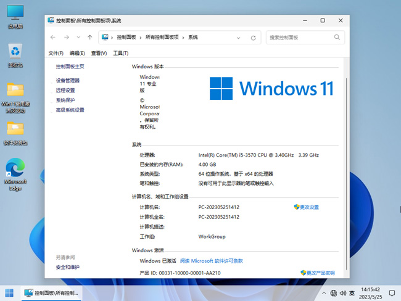The width and height of the screenshot is (401, 301).
Task: Maximize the system window
Action: 323,20
